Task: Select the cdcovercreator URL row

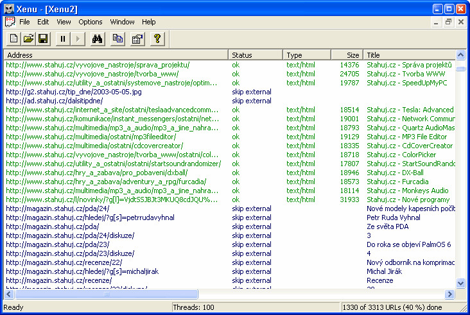Action: pyautogui.click(x=229, y=146)
